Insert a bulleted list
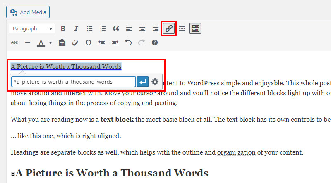This screenshot has height=183, width=331. pos(89,28)
